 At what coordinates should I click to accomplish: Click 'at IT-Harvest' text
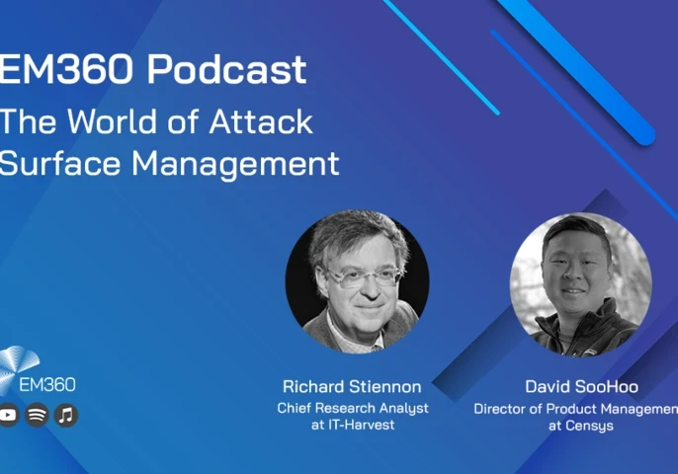pos(353,425)
